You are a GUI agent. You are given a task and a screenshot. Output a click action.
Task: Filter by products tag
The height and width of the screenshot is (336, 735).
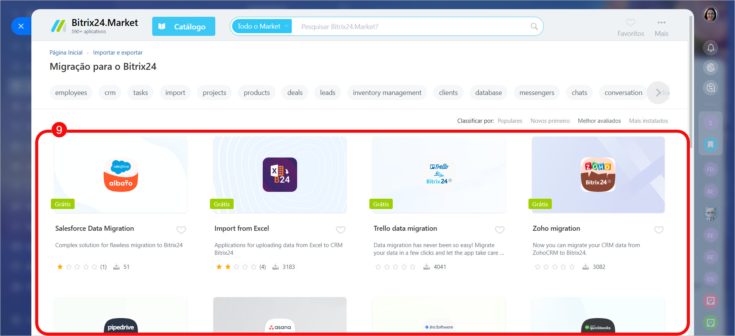[x=257, y=93]
